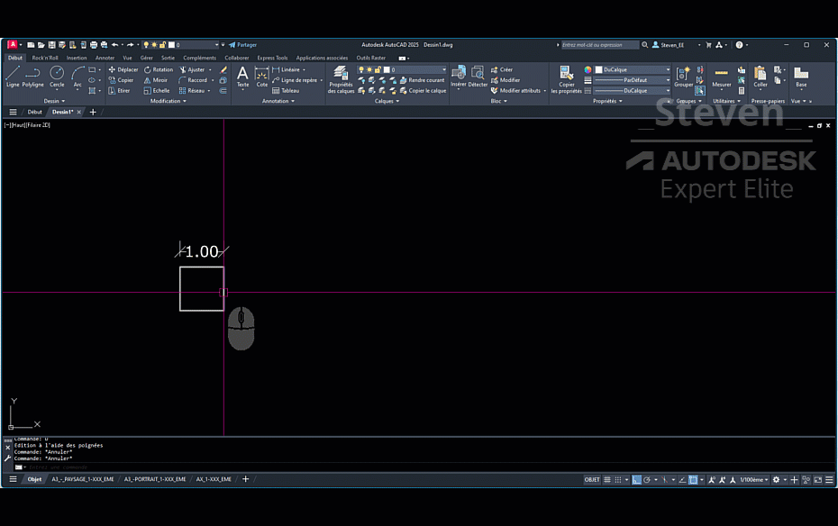838x526 pixels.
Task: Click the undo arrow in quick access toolbar
Action: pos(115,45)
